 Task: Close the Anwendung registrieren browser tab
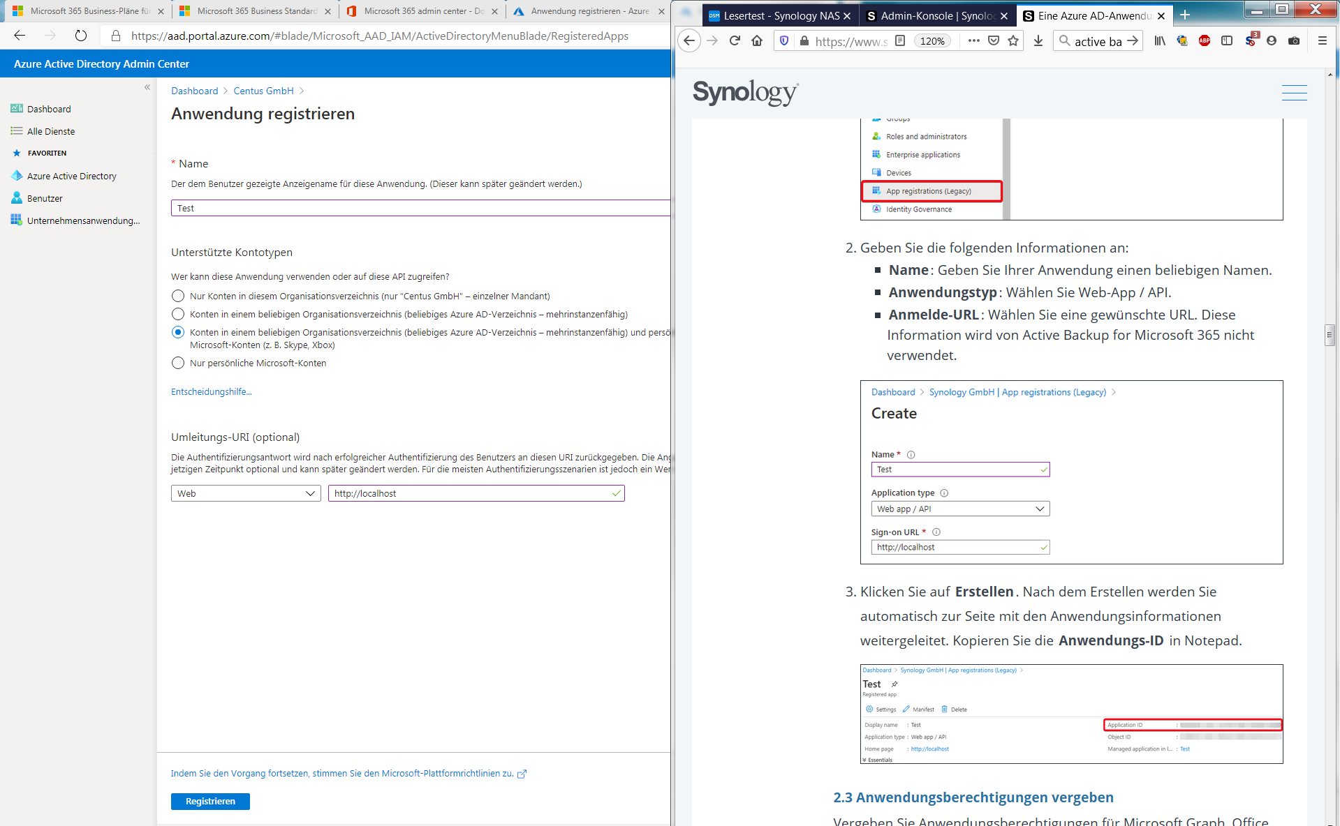coord(661,11)
